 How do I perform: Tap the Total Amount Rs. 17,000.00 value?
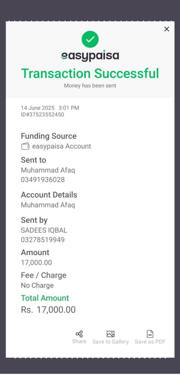pos(48,310)
